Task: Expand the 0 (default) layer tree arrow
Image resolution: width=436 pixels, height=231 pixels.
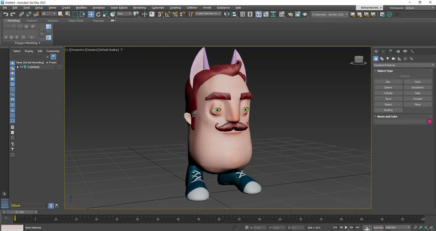Action: [18, 67]
